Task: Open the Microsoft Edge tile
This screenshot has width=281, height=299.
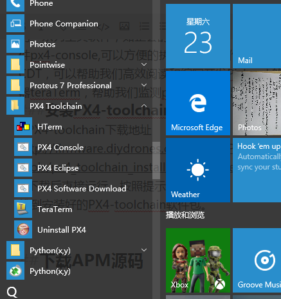Action: click(198, 103)
